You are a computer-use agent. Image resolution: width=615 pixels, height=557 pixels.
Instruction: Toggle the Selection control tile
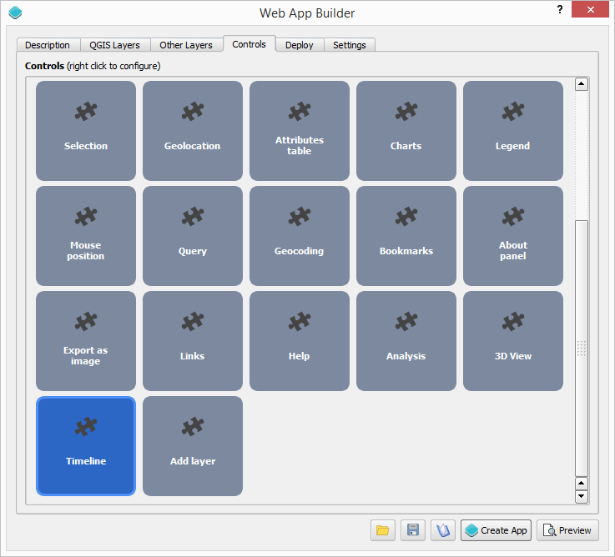pos(86,131)
